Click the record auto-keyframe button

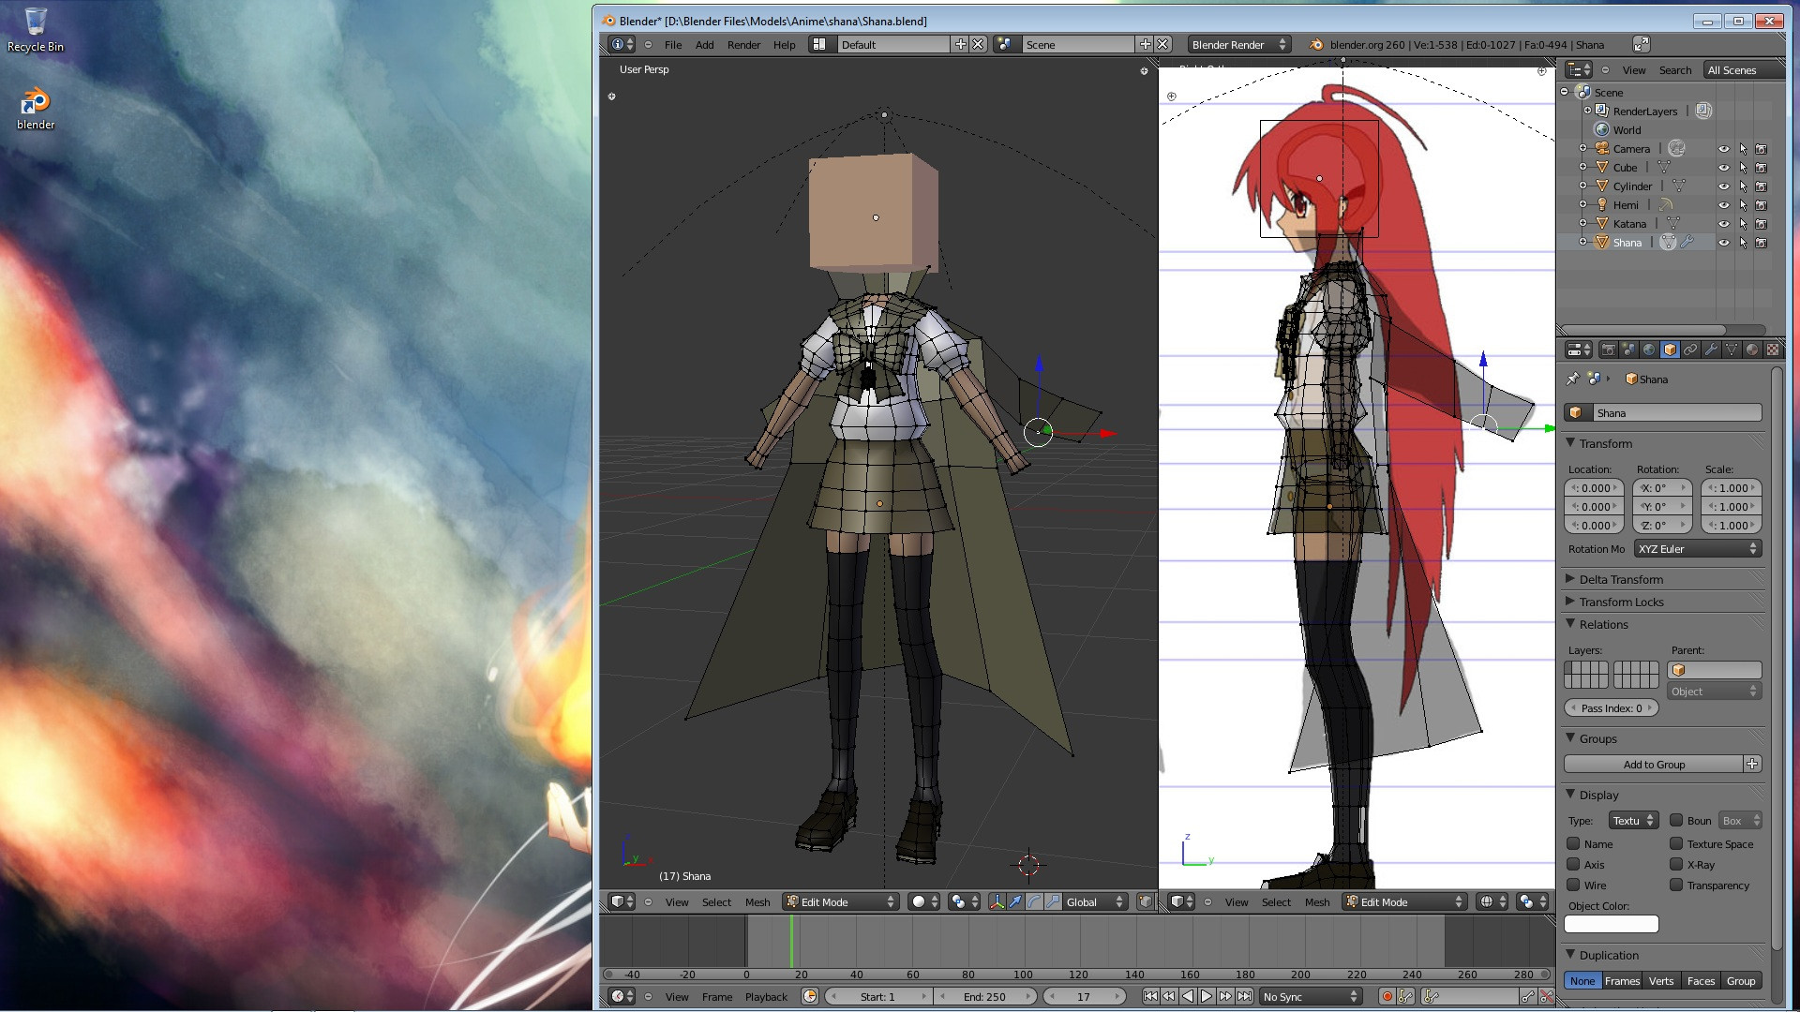[1387, 996]
